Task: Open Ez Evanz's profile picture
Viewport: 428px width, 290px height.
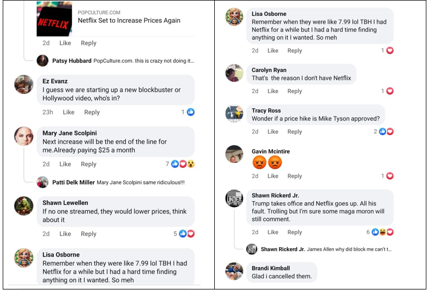Action: 24,85
